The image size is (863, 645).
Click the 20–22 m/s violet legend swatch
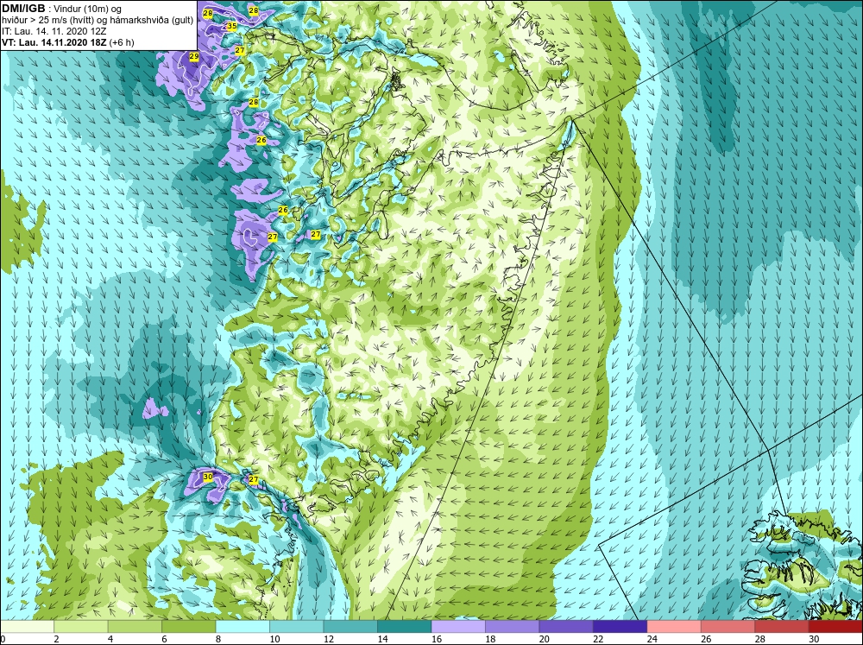(566, 626)
